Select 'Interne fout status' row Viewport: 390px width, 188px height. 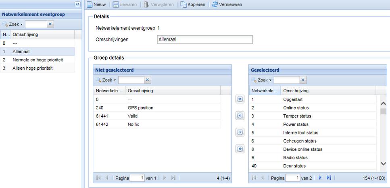(x=313, y=132)
